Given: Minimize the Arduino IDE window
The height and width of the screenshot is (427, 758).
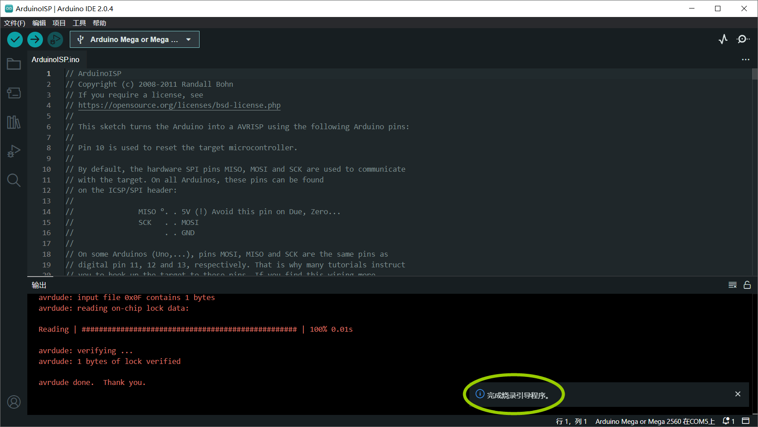Looking at the screenshot, I should [692, 8].
